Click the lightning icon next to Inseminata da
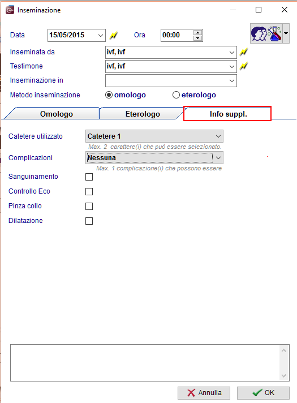The image size is (297, 403). point(244,52)
